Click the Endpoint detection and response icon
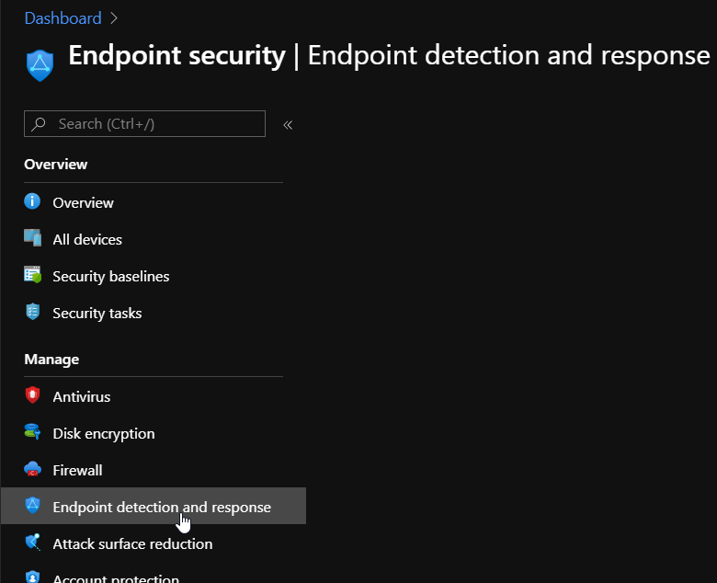Image resolution: width=717 pixels, height=583 pixels. click(33, 506)
